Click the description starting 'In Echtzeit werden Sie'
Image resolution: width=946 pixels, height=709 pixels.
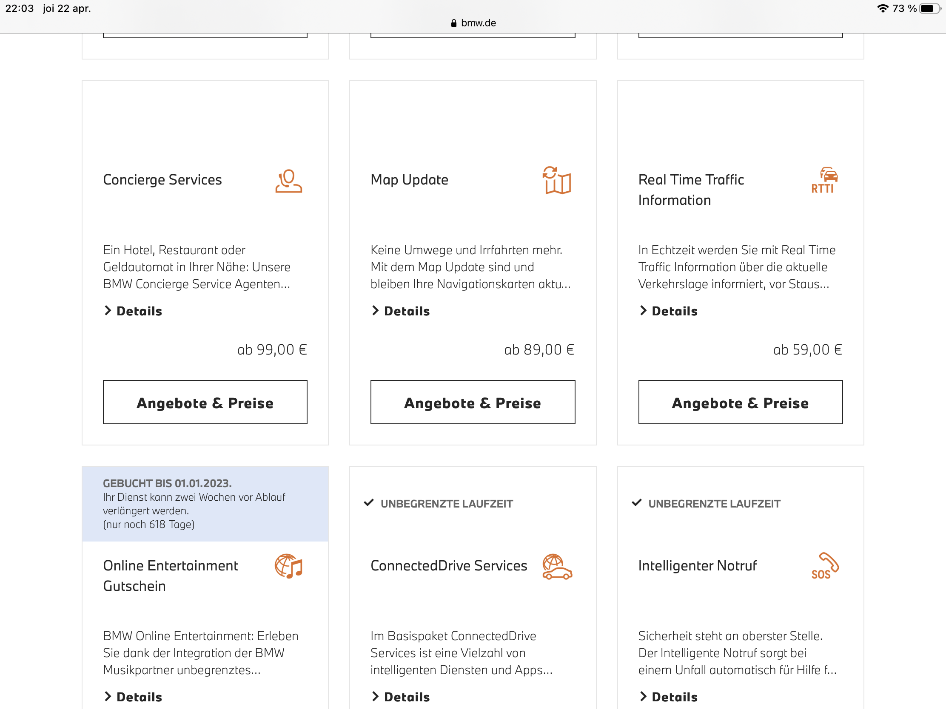coord(737,267)
